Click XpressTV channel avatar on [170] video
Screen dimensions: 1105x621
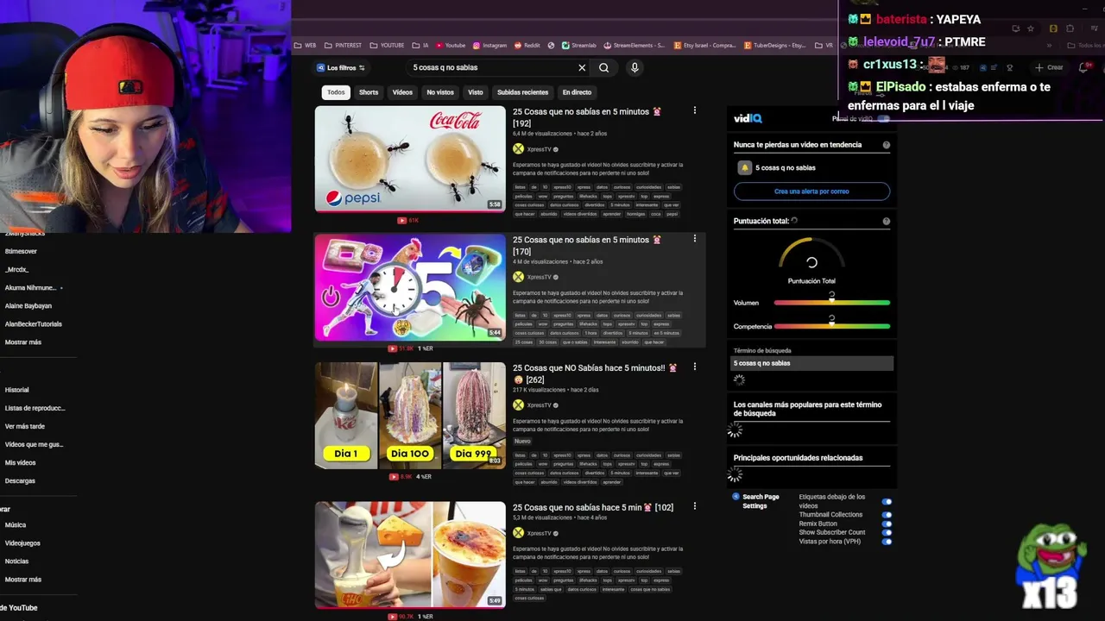click(518, 277)
